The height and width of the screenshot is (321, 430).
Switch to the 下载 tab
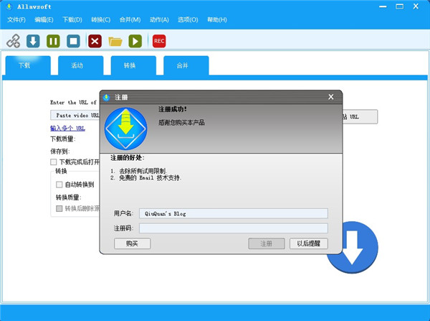pyautogui.click(x=28, y=65)
